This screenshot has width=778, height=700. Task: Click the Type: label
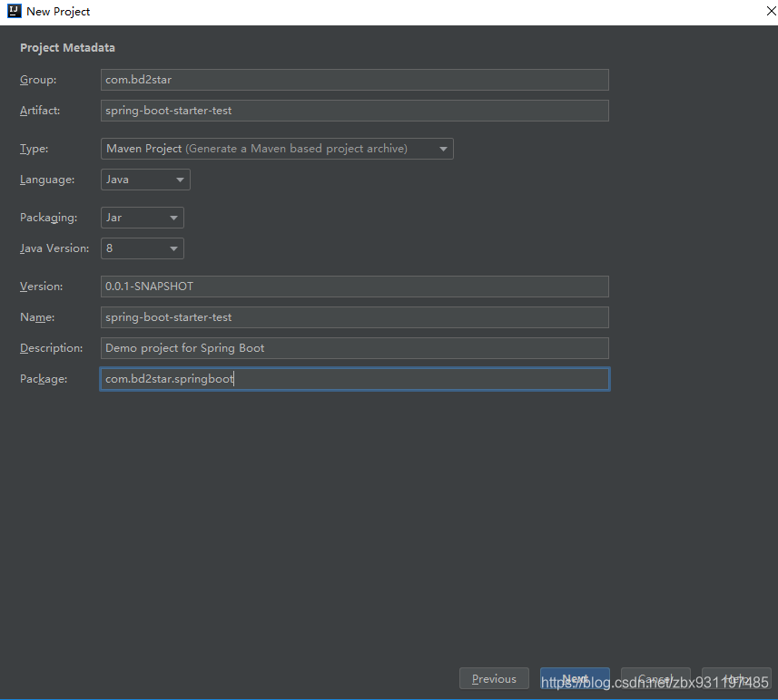click(x=34, y=149)
